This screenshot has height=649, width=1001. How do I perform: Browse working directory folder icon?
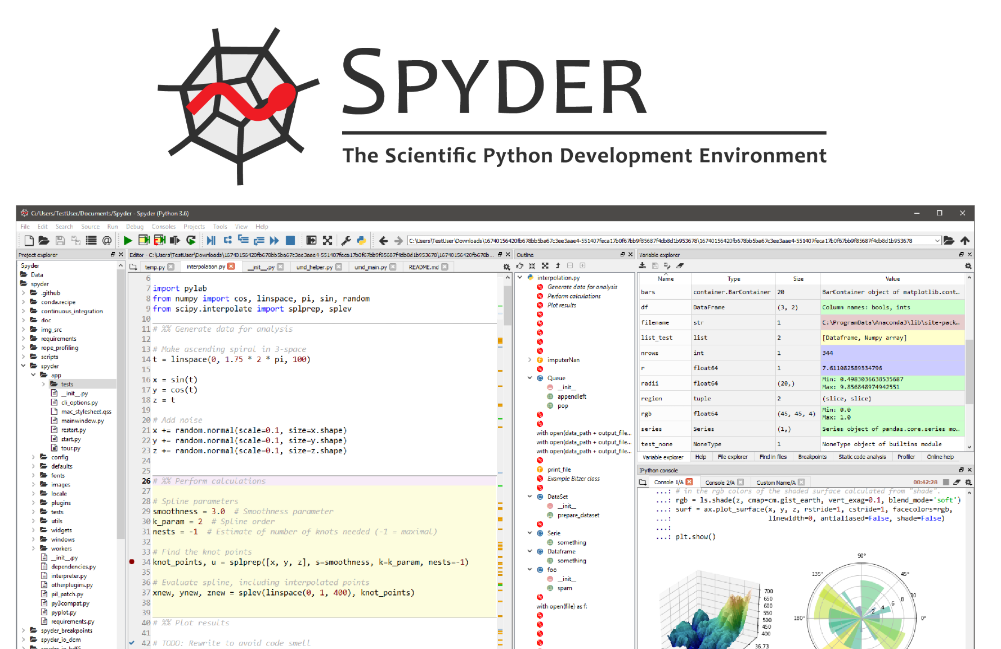click(949, 241)
